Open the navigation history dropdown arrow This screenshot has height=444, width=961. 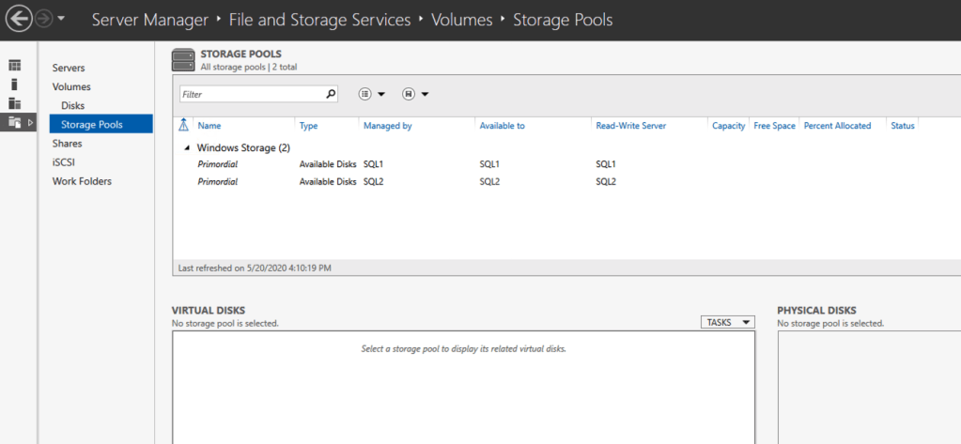(62, 20)
